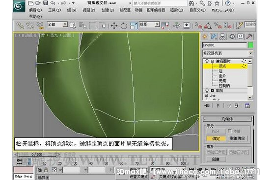The width and height of the screenshot is (274, 180).
Task: Click the Use Pivot Point Center icon
Action: point(165,25)
